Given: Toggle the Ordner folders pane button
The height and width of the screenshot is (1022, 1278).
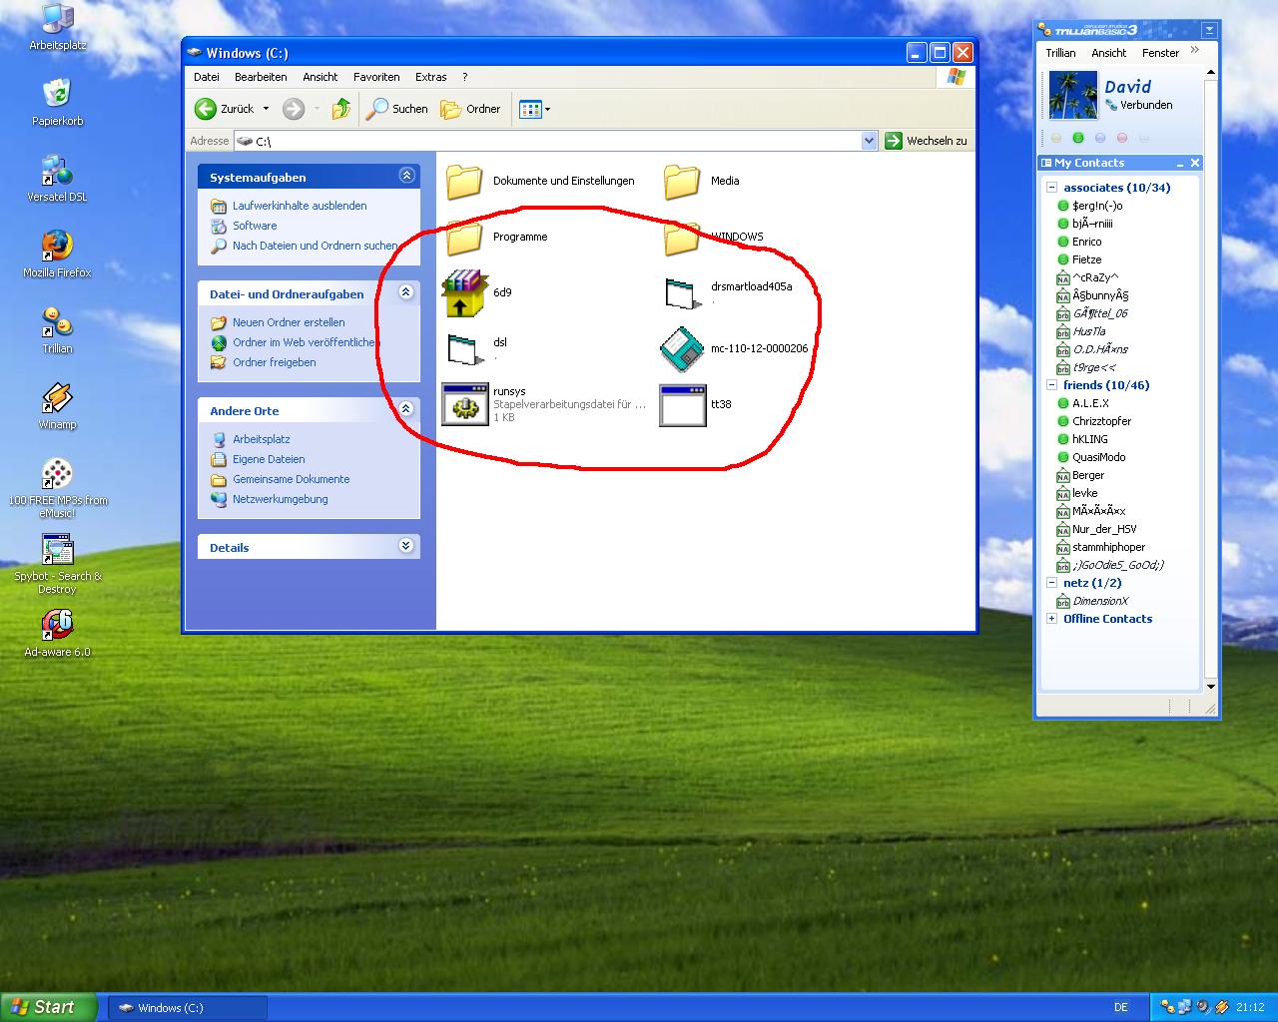Looking at the screenshot, I should 471,109.
